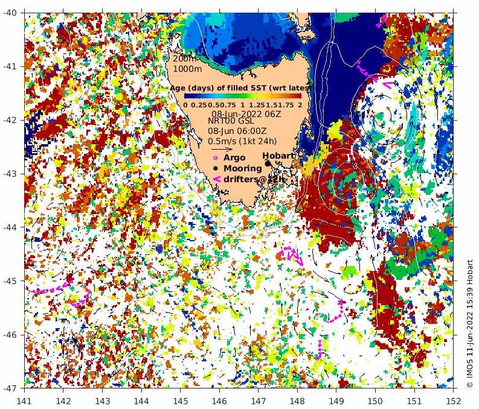
Task: Click the Hobart mooring black dot
Action: click(268, 163)
